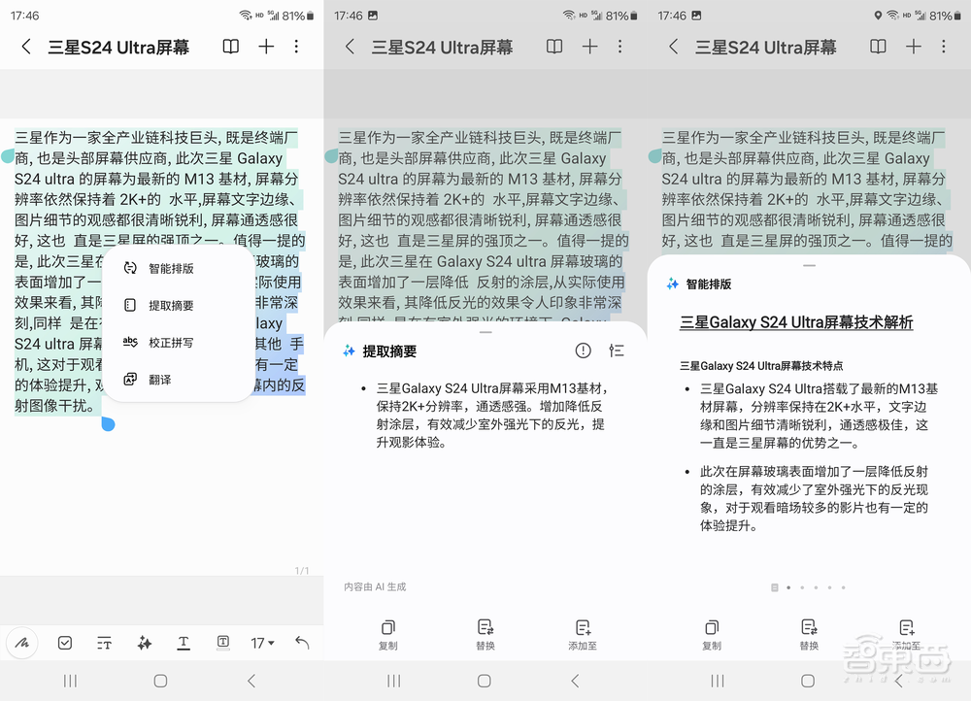Image resolution: width=971 pixels, height=701 pixels.
Task: Open the font size 17 dropdown
Action: click(x=262, y=643)
